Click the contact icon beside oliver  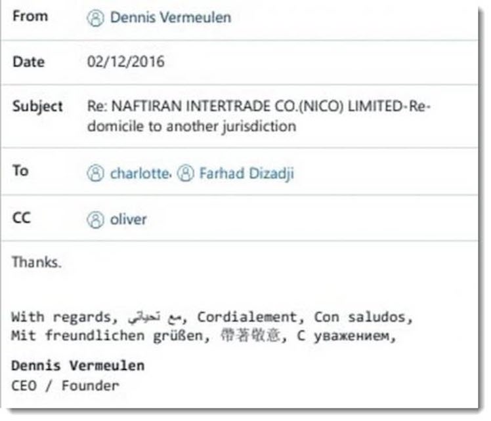pyautogui.click(x=95, y=220)
